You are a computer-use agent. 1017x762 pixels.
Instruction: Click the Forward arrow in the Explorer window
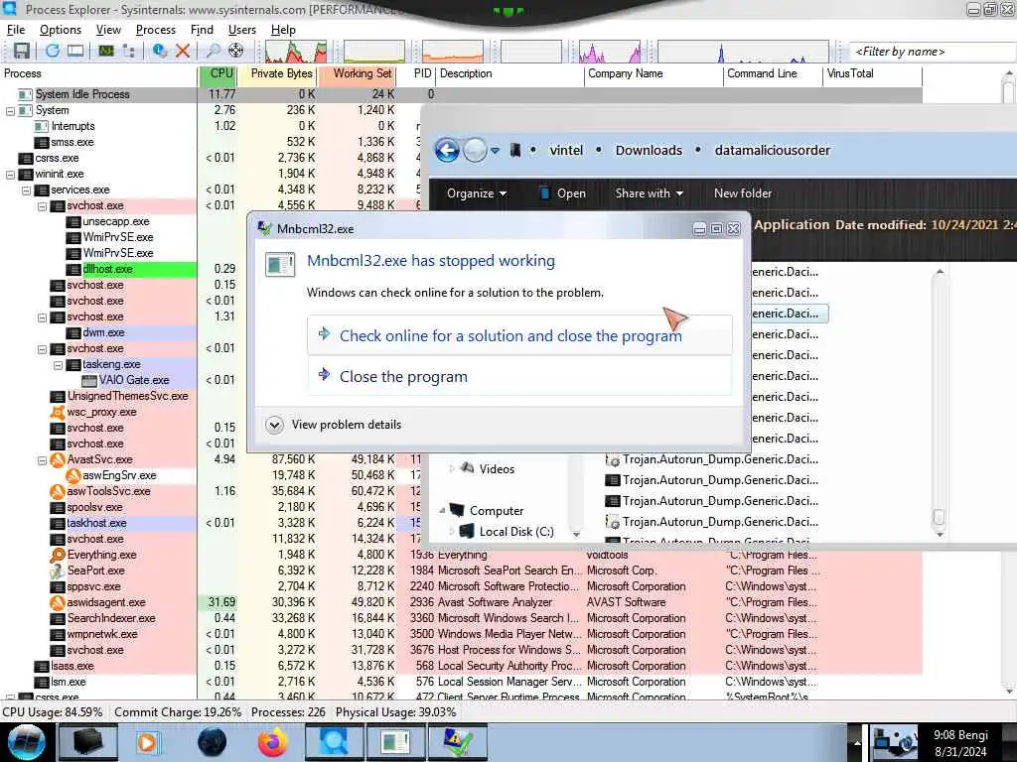[475, 151]
